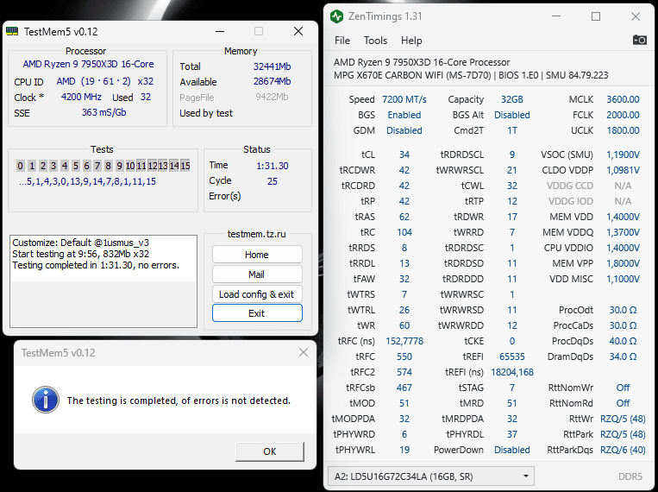
Task: Close the TestMem5 completion dialog
Action: (x=304, y=352)
